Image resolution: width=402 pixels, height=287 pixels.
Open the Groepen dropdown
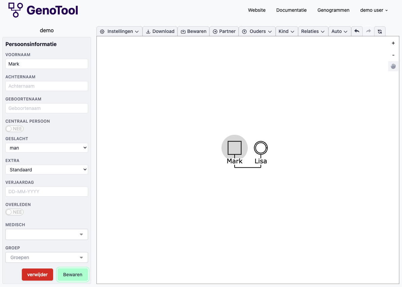pyautogui.click(x=47, y=257)
